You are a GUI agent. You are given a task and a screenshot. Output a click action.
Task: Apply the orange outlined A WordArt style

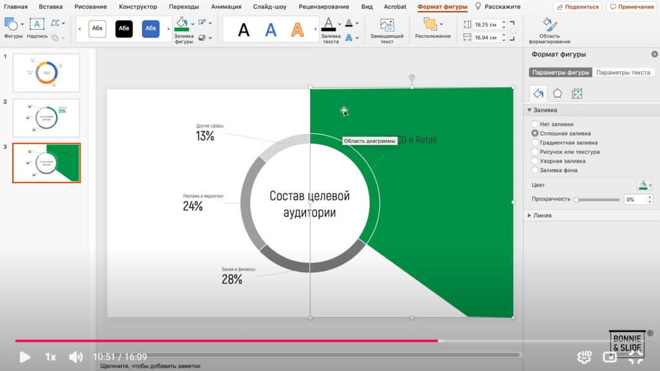coord(297,30)
